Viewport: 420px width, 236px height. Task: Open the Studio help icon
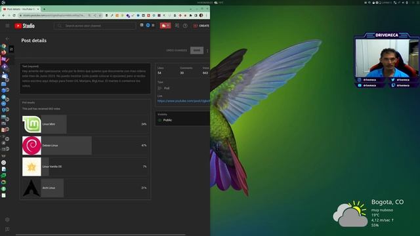click(185, 26)
